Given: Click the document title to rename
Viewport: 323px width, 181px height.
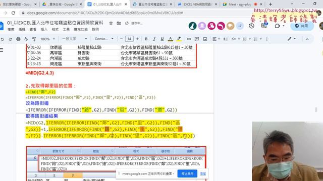Looking at the screenshot, I should coord(55,23).
